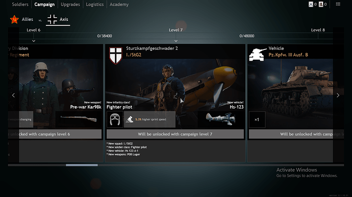Click the 0/38400 experience progress bar
The width and height of the screenshot is (352, 197).
[105, 36]
